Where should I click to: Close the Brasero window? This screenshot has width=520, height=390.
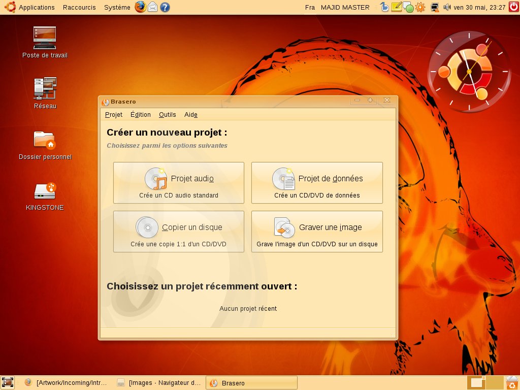tap(386, 101)
